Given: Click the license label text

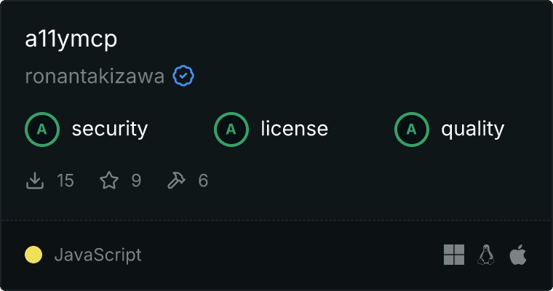Looking at the screenshot, I should (x=295, y=128).
